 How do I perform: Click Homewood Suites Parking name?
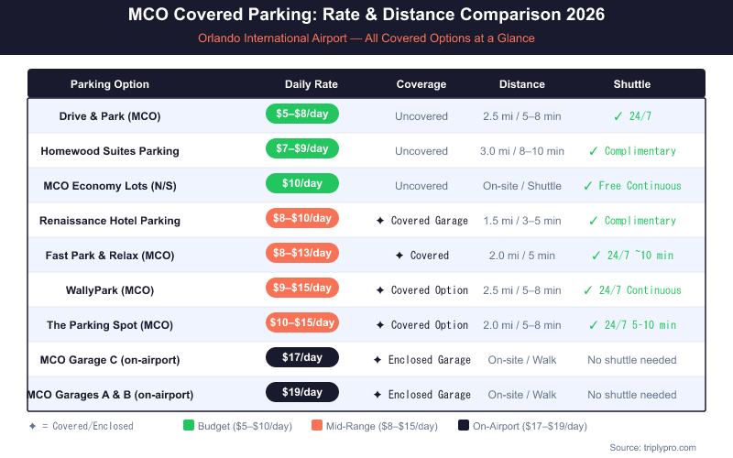110,151
